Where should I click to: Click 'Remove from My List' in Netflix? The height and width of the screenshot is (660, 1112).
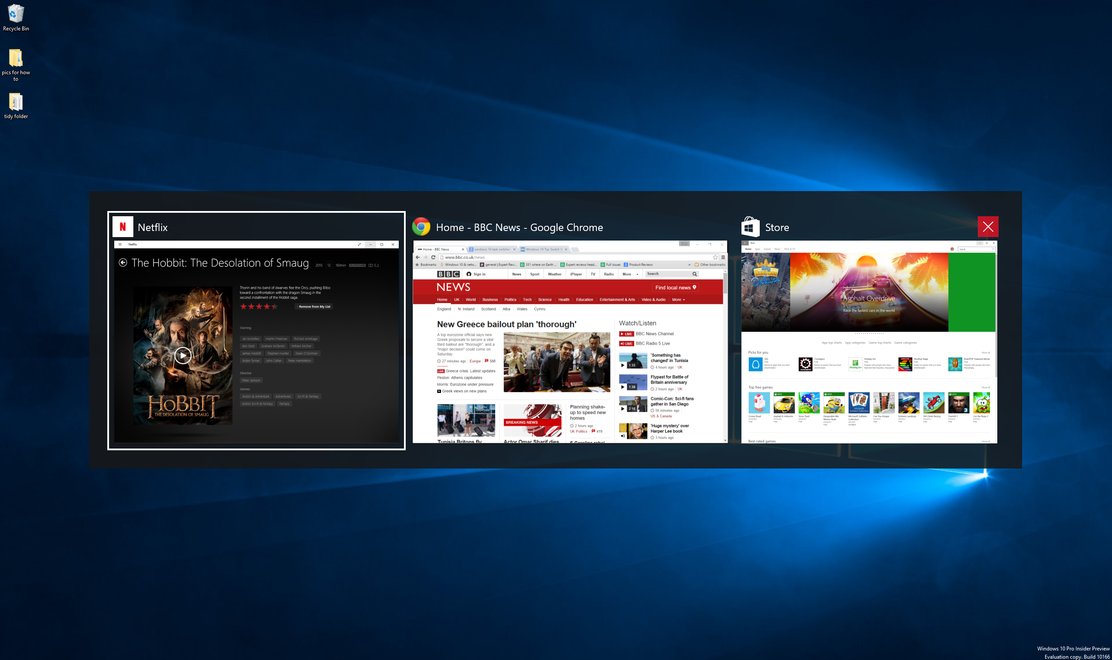(314, 307)
